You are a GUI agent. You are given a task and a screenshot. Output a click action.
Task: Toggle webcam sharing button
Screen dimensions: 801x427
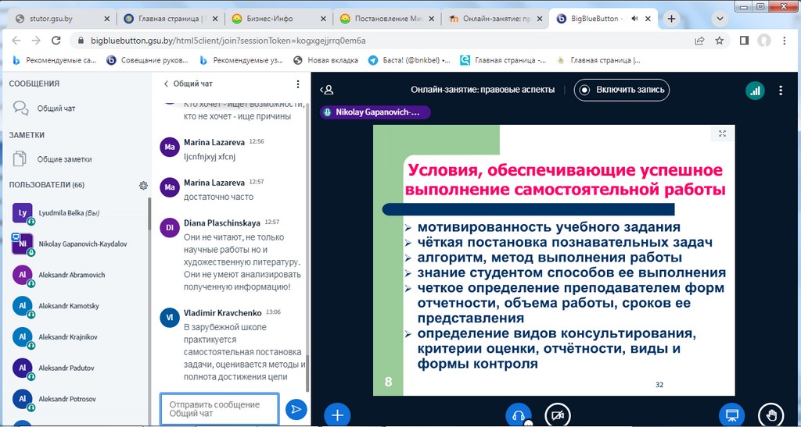pos(557,415)
